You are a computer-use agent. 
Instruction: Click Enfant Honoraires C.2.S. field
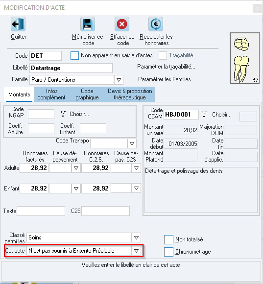coord(96,189)
